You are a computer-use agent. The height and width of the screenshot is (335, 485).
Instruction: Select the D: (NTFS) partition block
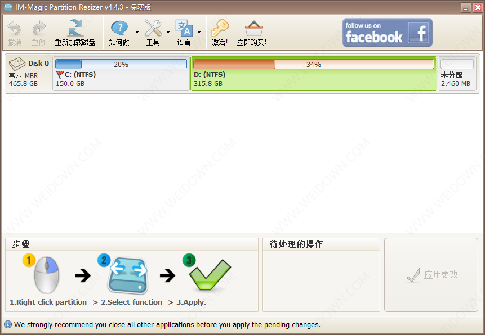coord(314,74)
